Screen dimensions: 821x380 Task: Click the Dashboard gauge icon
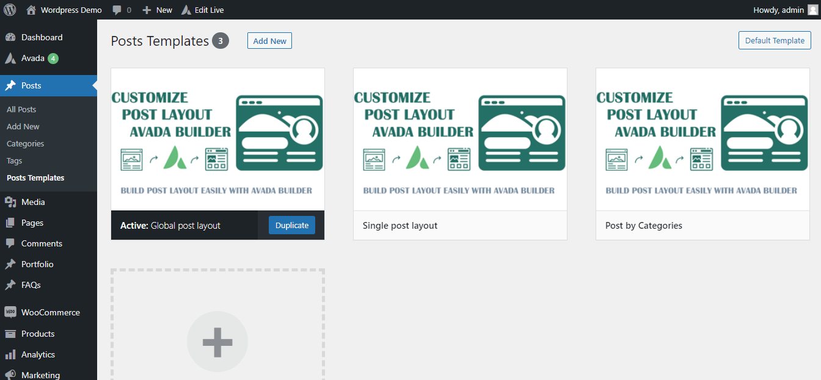(x=10, y=37)
